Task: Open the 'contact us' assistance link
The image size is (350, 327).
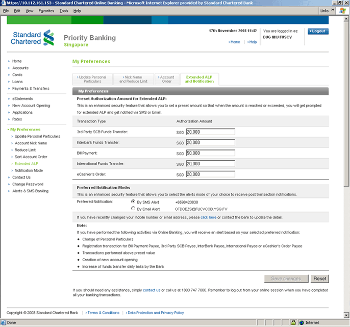Action: click(152, 290)
